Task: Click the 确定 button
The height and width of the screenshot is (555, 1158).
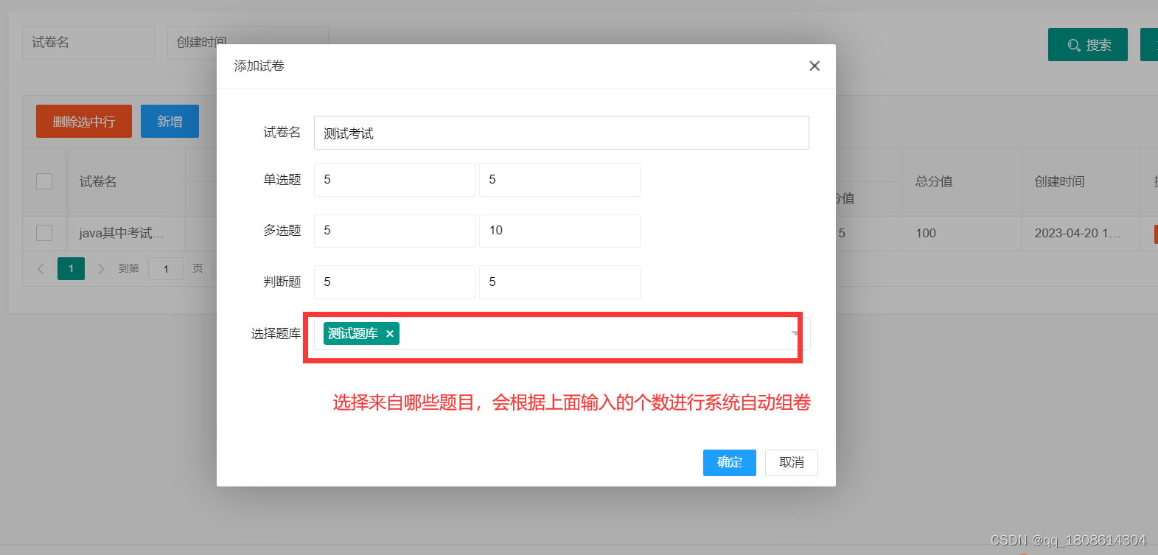Action: (730, 462)
